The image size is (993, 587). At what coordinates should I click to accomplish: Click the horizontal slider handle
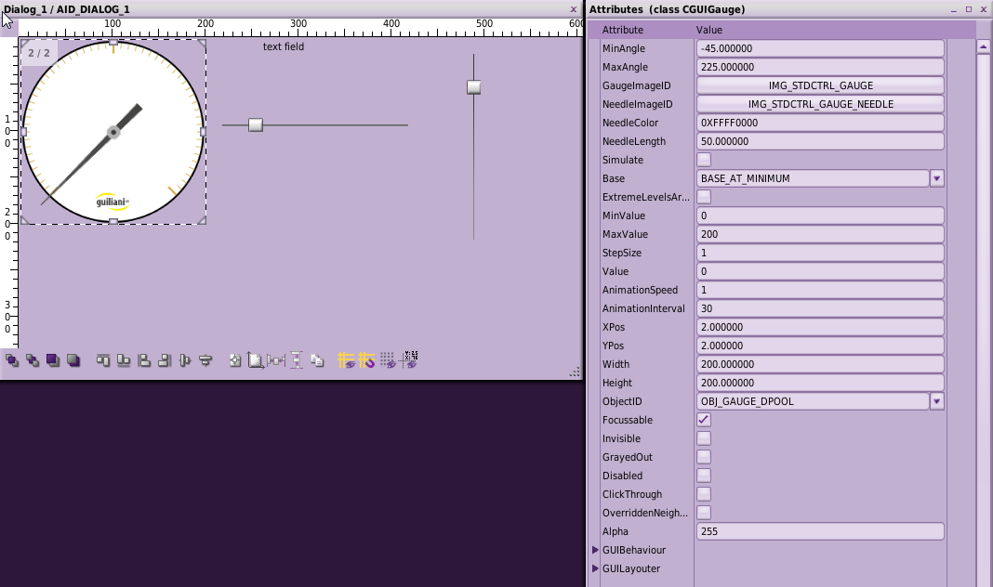pyautogui.click(x=256, y=124)
